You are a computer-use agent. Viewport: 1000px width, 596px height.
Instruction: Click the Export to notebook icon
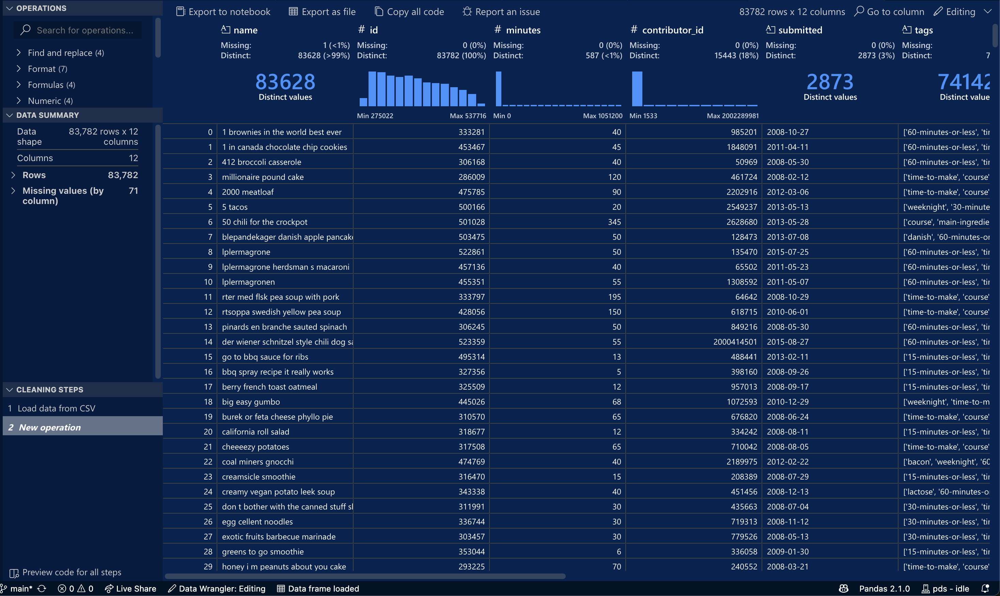click(x=180, y=12)
